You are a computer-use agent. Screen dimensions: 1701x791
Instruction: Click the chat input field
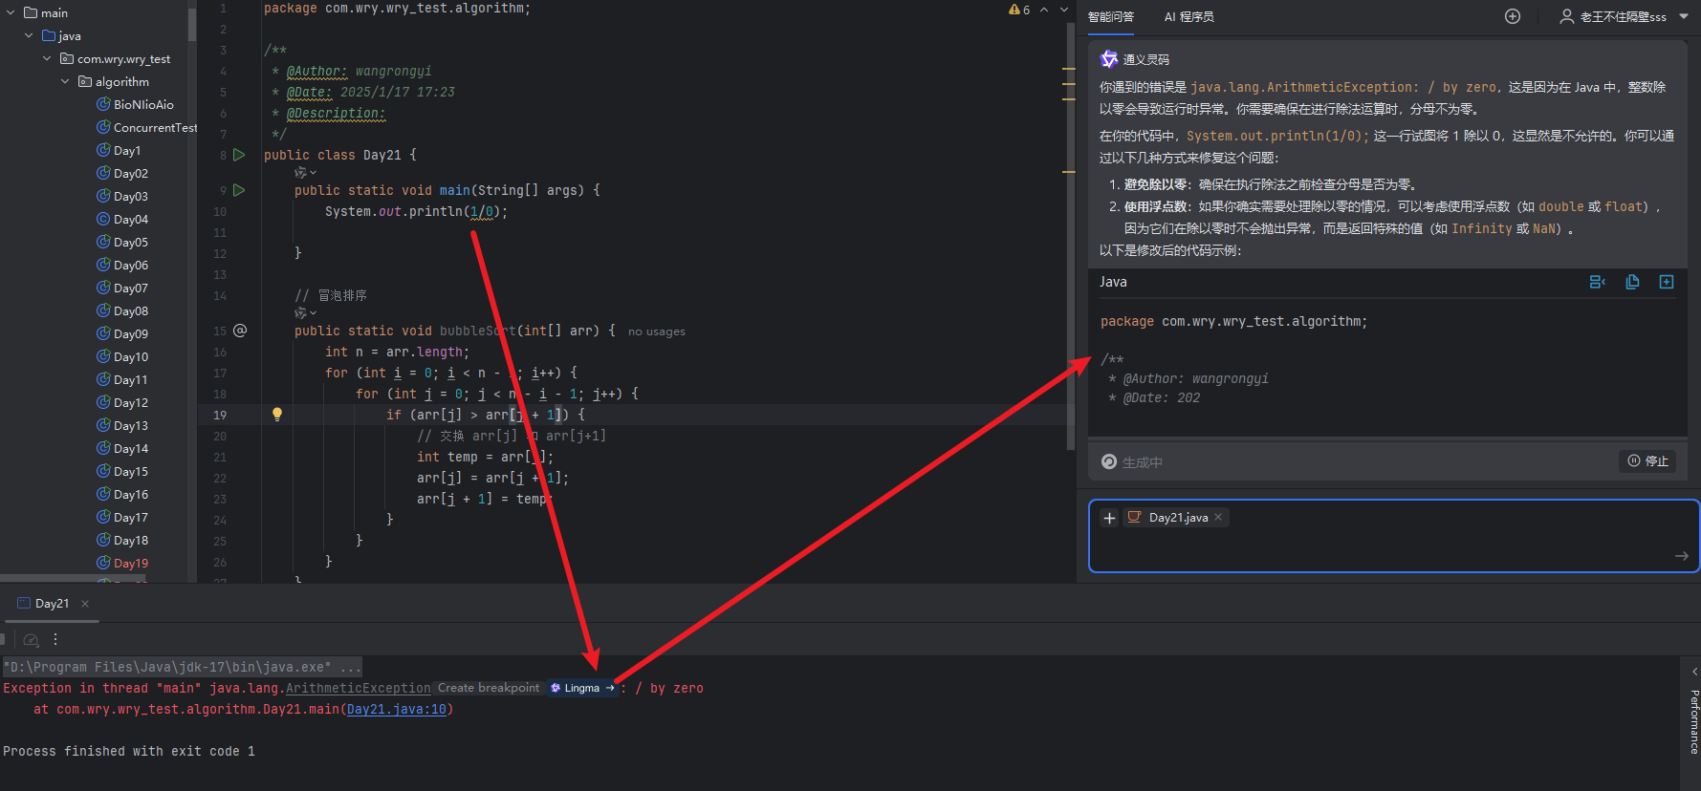coord(1393,536)
